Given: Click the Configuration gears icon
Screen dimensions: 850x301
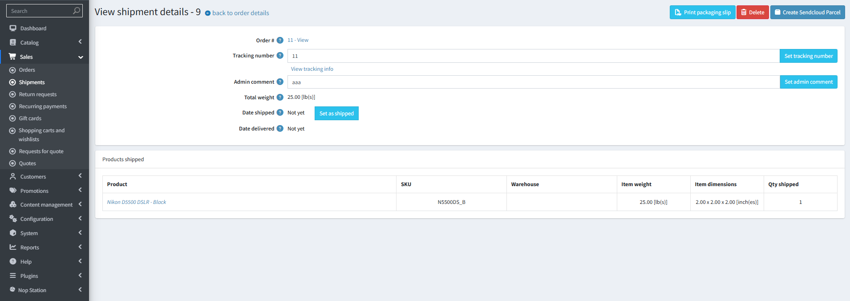Looking at the screenshot, I should (13, 219).
